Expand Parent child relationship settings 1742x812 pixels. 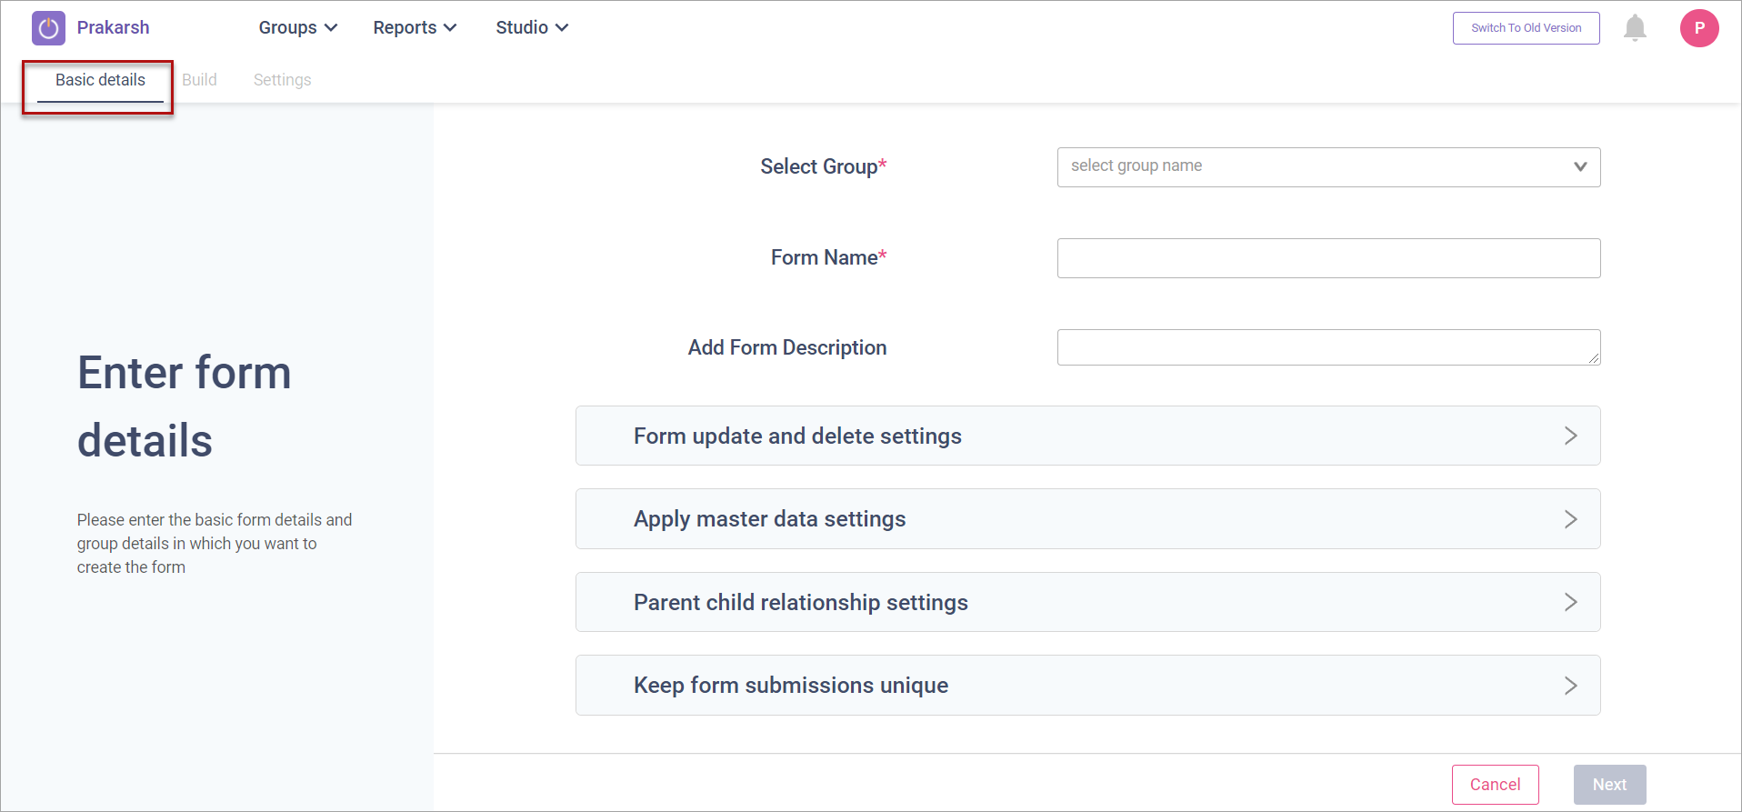coord(1087,602)
